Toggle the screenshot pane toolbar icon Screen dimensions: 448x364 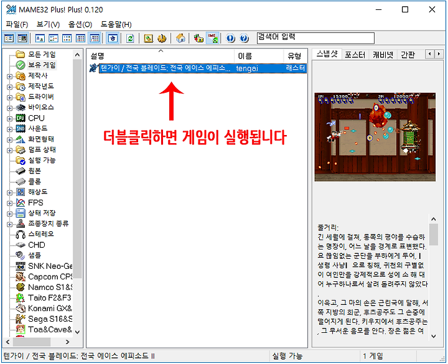coord(22,39)
